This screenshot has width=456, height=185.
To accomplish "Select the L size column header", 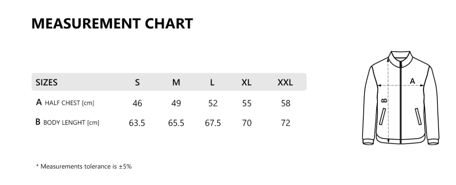I will point(212,82).
